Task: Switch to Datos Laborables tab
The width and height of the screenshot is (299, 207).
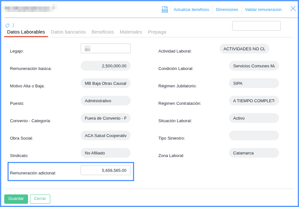Action: (x=26, y=32)
